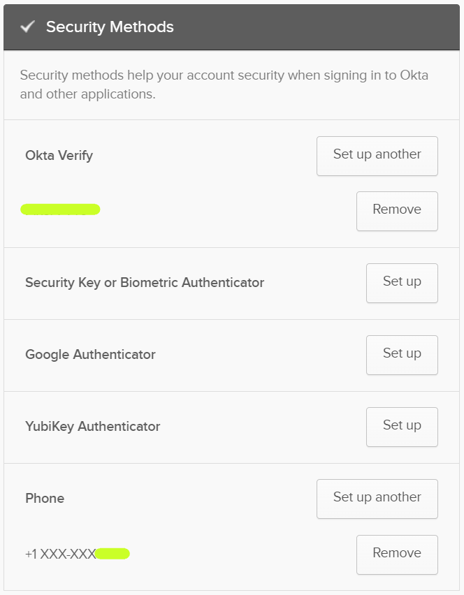464x595 pixels.
Task: Set up another Okta Verify device
Action: [x=377, y=156]
